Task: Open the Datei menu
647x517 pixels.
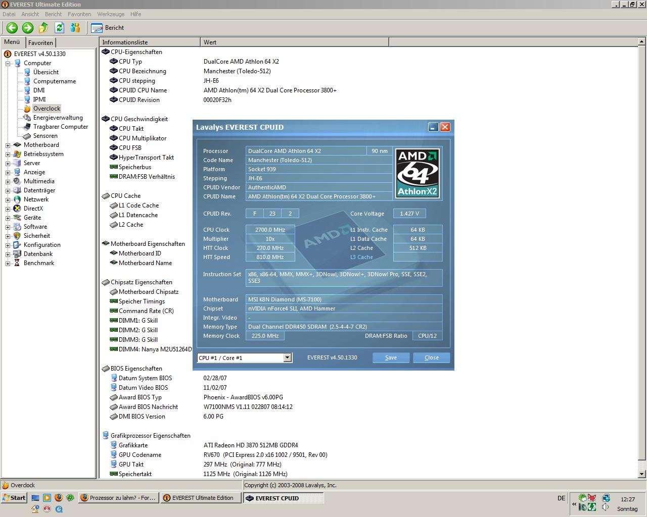Action: point(9,14)
